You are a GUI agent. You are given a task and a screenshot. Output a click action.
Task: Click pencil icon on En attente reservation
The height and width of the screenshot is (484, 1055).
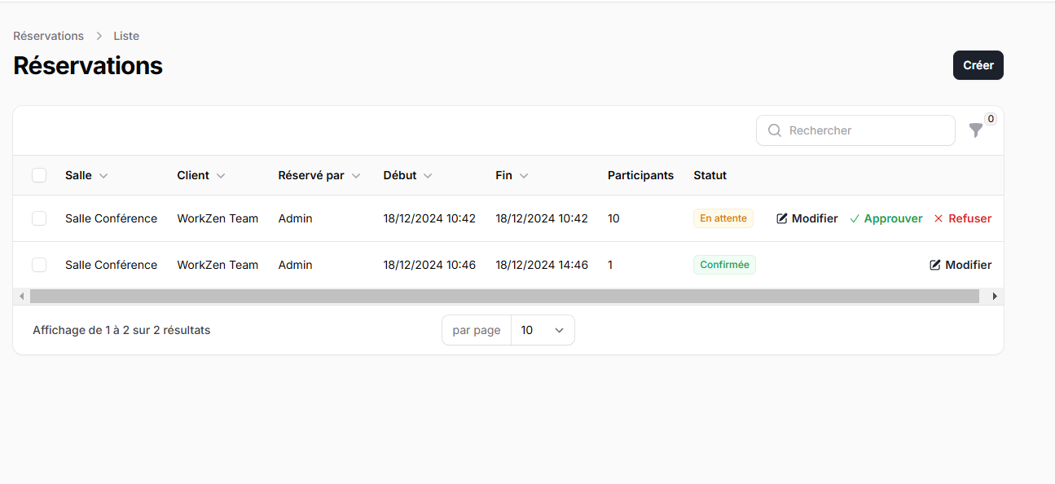(x=782, y=218)
